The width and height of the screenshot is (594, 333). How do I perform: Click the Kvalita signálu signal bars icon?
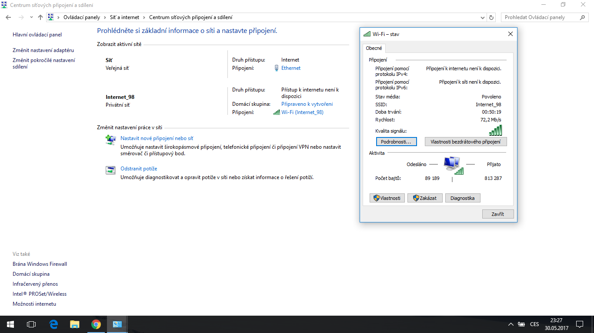pyautogui.click(x=495, y=131)
